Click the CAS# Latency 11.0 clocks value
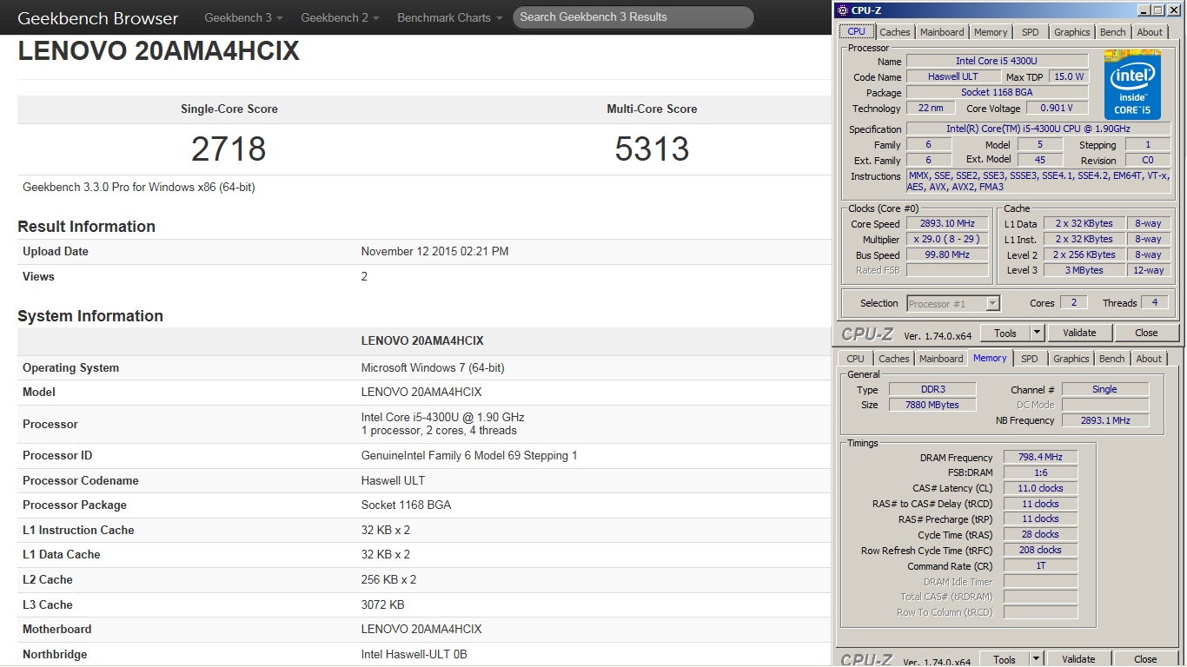Screen dimensions: 1187x667 pyautogui.click(x=1040, y=488)
